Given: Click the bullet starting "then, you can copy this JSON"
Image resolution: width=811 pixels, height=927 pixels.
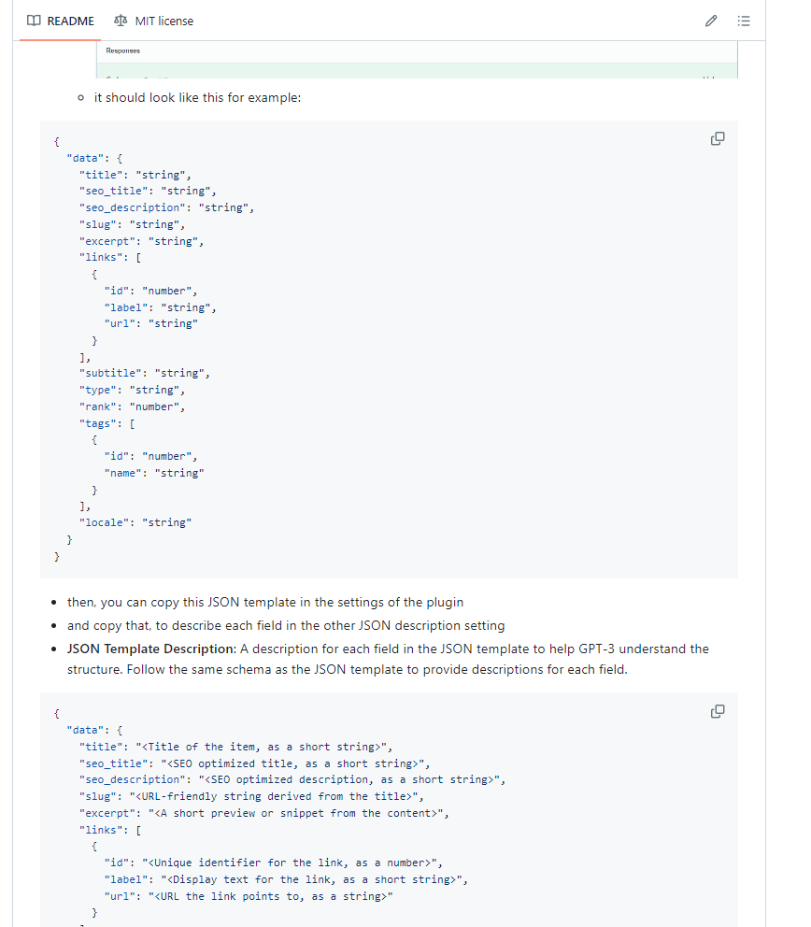Looking at the screenshot, I should point(264,602).
